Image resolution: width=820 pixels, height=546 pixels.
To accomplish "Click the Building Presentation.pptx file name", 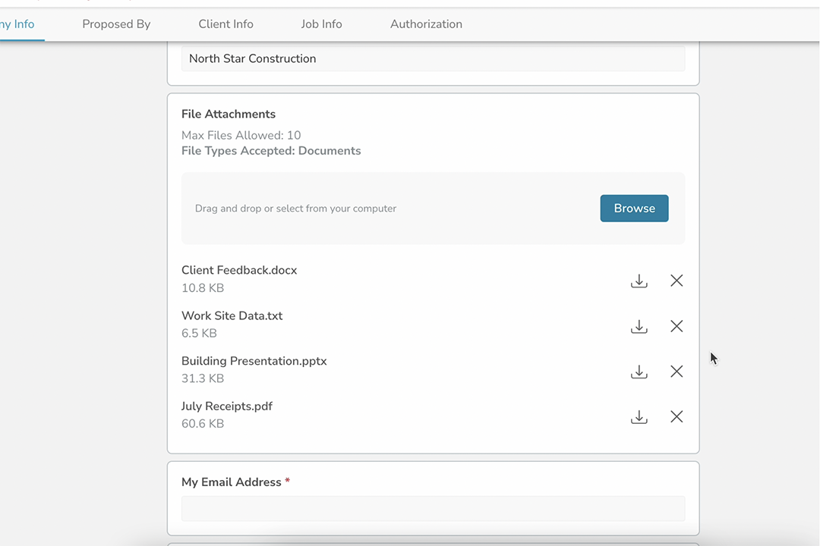I will (254, 361).
